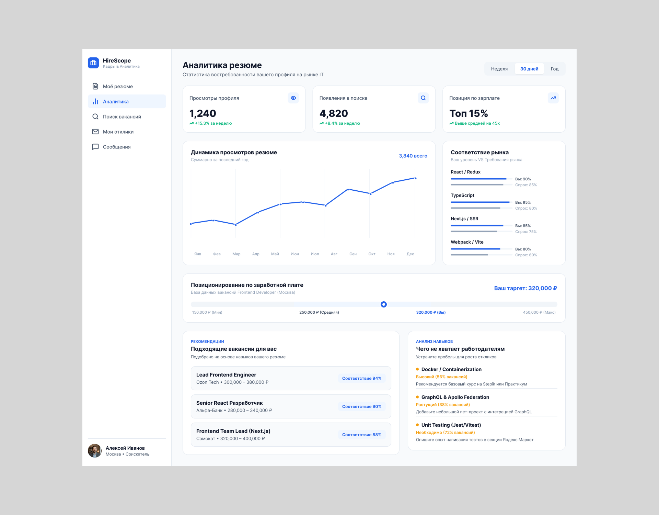
Task: Click the envelope icon beside Мои отклики
Action: coord(95,132)
